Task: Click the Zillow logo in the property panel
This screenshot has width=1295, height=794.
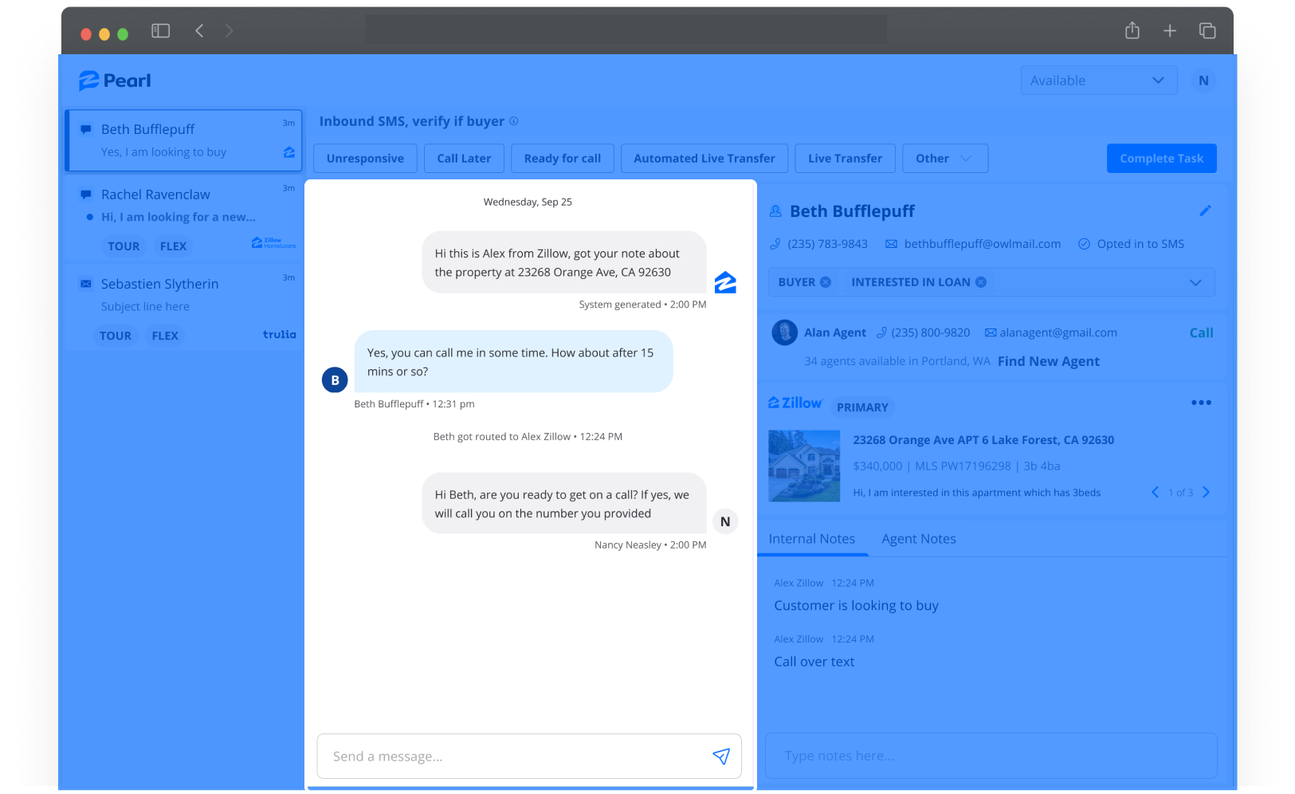Action: tap(795, 403)
